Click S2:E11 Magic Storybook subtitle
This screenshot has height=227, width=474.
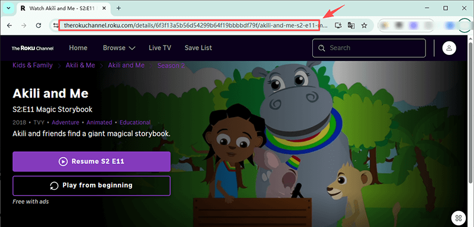(53, 109)
